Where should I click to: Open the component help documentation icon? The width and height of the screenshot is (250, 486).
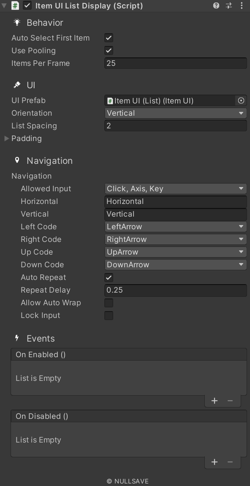click(x=216, y=5)
